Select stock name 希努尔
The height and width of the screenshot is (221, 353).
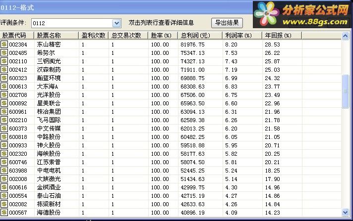pos(46,53)
